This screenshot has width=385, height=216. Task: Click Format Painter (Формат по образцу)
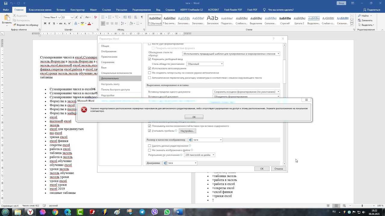[26, 25]
